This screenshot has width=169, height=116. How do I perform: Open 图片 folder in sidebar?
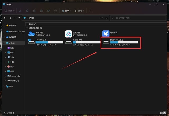pos(11,53)
